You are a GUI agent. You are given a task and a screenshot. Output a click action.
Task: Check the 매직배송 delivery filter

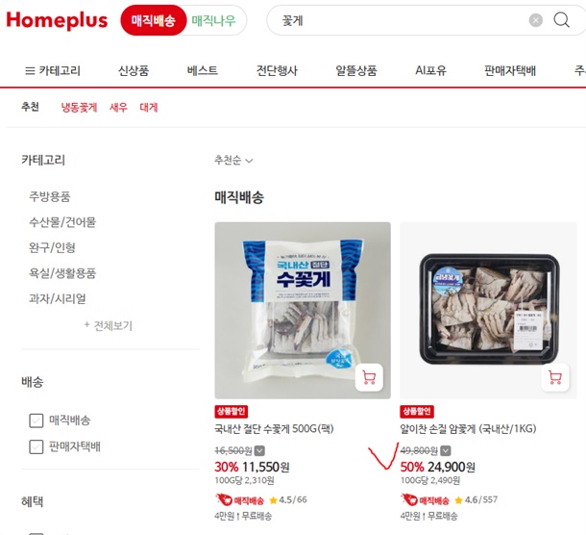37,420
